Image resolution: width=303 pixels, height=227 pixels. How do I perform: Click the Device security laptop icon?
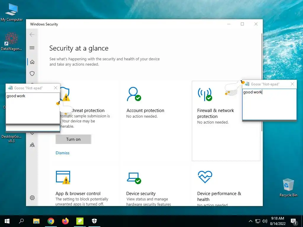tap(134, 178)
